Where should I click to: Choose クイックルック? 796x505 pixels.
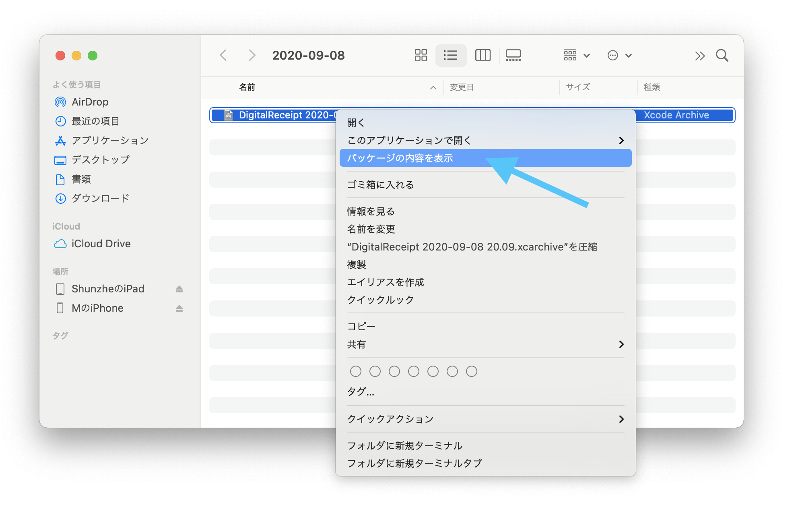pyautogui.click(x=485, y=300)
